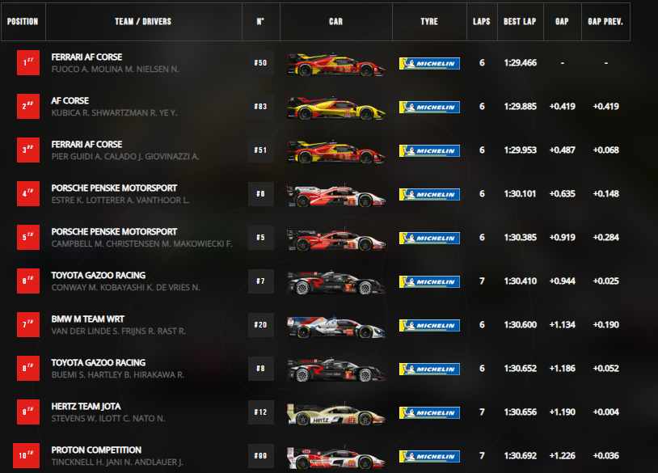
Task: Click the 2nd position red badge
Action: [28, 106]
